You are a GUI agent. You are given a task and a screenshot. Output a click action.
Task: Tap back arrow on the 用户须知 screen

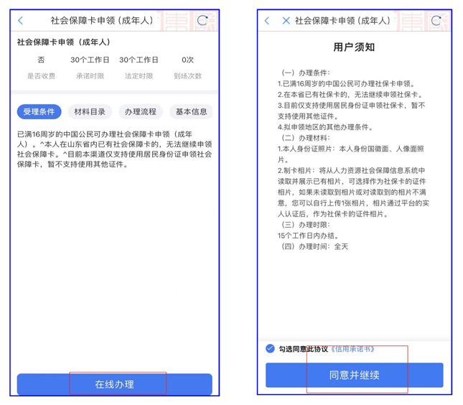coord(267,21)
